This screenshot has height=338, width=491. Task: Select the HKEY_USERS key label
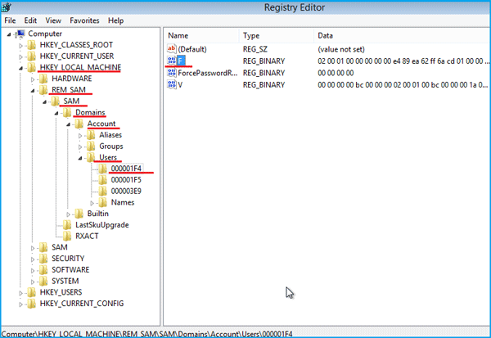coord(61,292)
